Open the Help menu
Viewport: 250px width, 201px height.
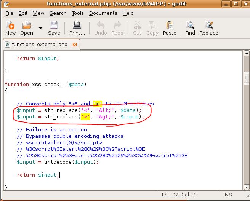pos(128,13)
